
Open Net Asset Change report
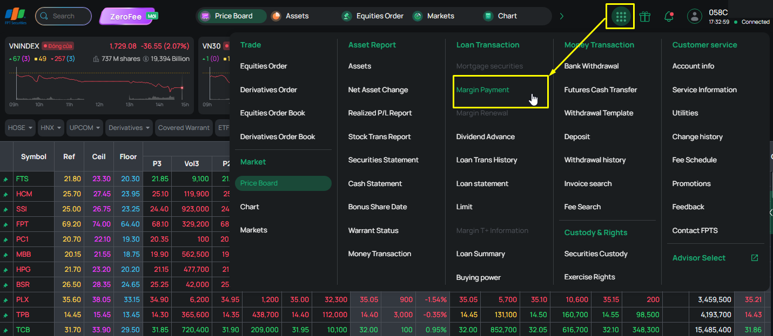click(x=378, y=90)
